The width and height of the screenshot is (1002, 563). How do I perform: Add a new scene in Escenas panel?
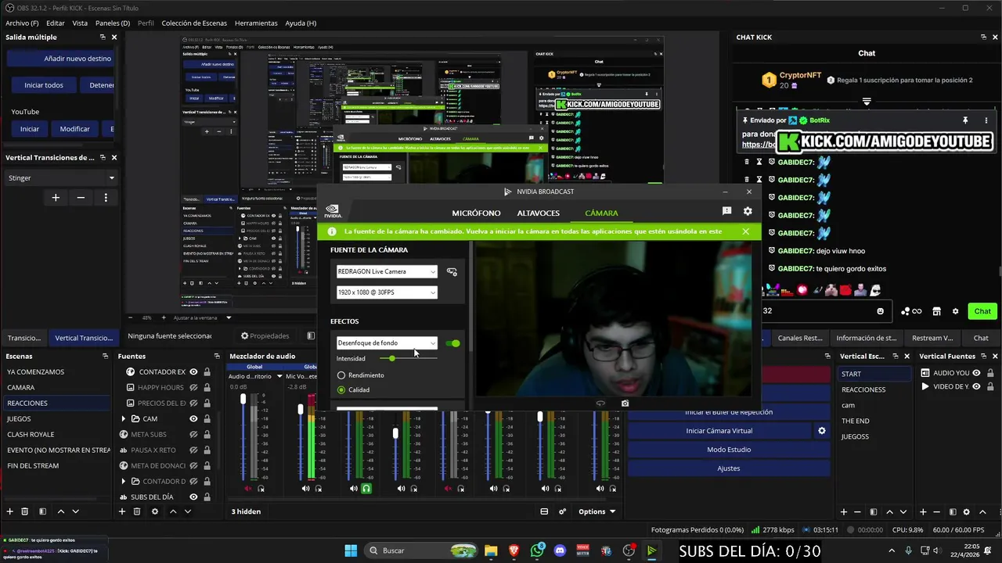pyautogui.click(x=9, y=511)
